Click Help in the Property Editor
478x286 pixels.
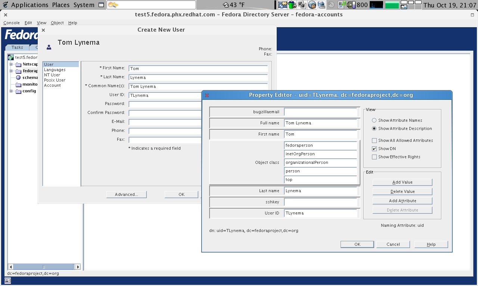point(431,244)
